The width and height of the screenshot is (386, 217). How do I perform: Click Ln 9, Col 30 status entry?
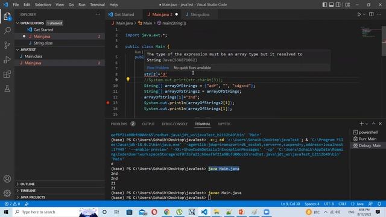tap(290, 204)
